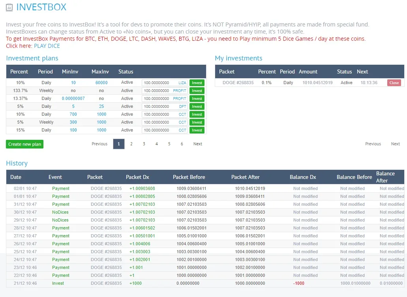Click Previous under My investments
The image size is (407, 297).
pos(373,144)
